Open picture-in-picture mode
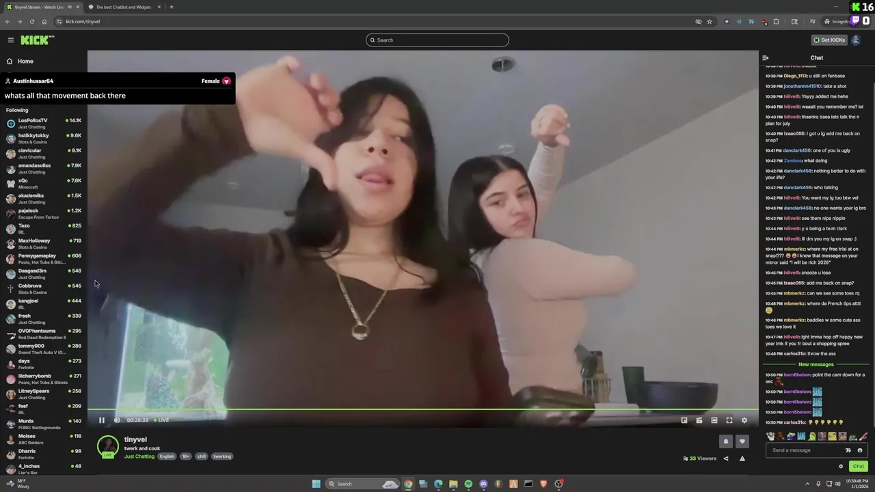This screenshot has width=875, height=492. [x=684, y=420]
